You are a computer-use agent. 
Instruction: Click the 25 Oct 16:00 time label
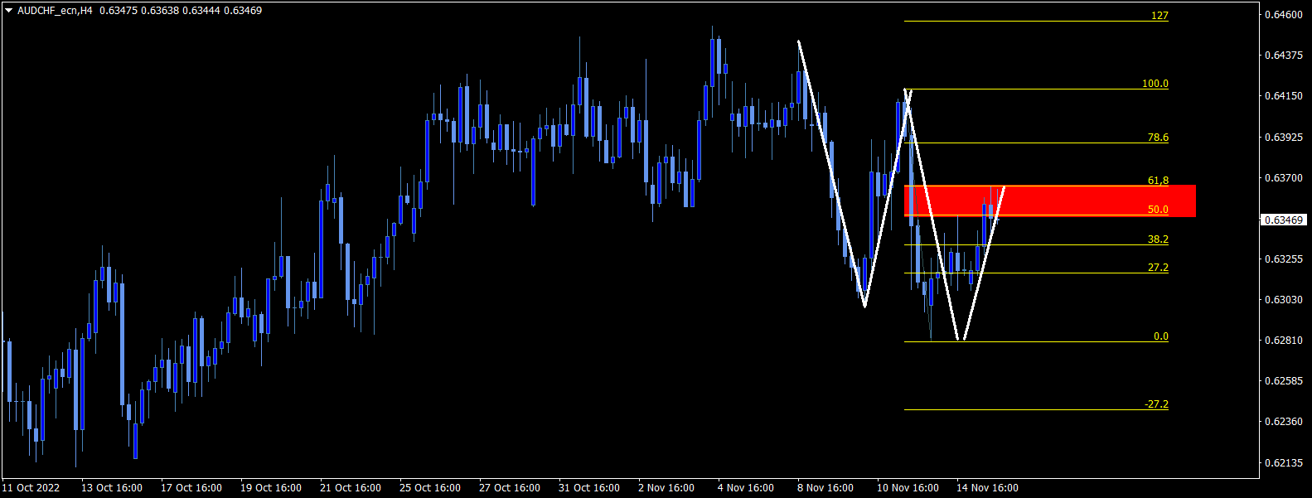click(430, 488)
